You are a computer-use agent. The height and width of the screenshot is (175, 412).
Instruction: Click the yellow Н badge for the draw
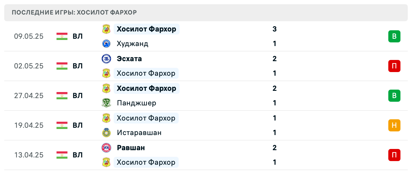(395, 125)
